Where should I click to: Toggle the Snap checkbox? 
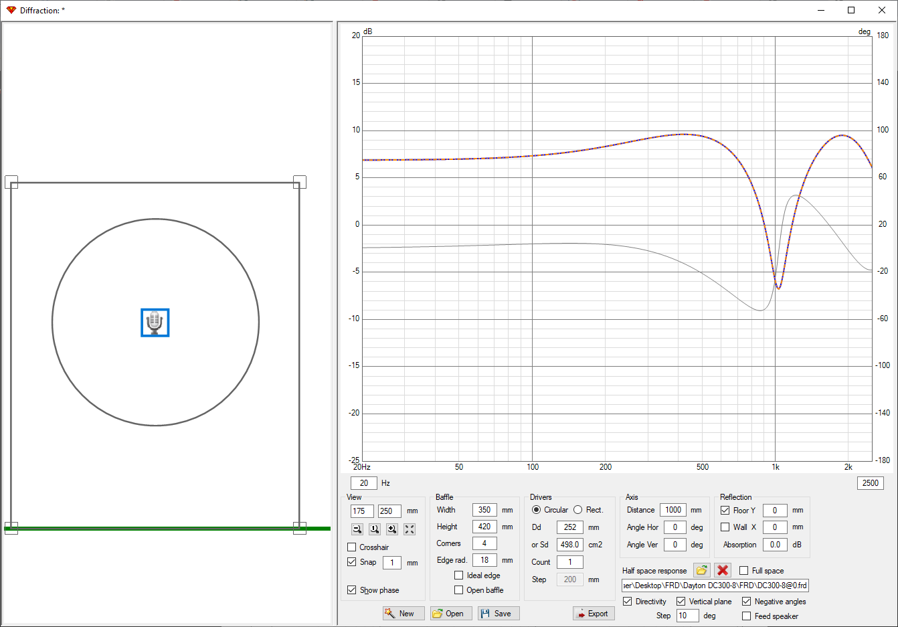352,562
